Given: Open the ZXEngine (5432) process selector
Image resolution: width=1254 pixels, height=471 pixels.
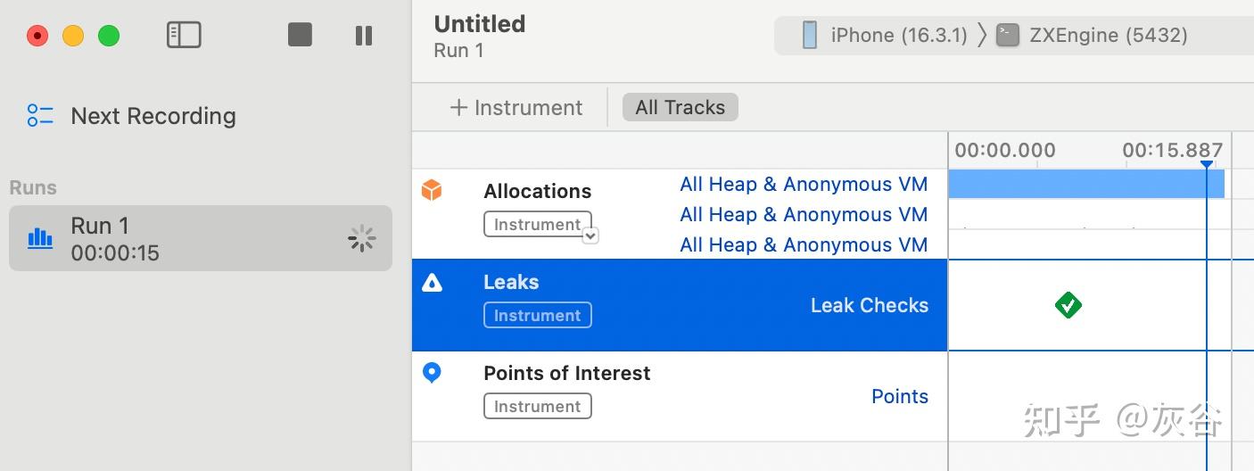Looking at the screenshot, I should [1108, 35].
